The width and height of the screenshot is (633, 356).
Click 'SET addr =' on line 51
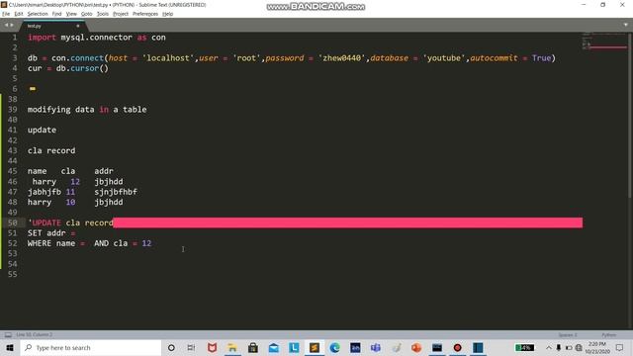pos(51,233)
